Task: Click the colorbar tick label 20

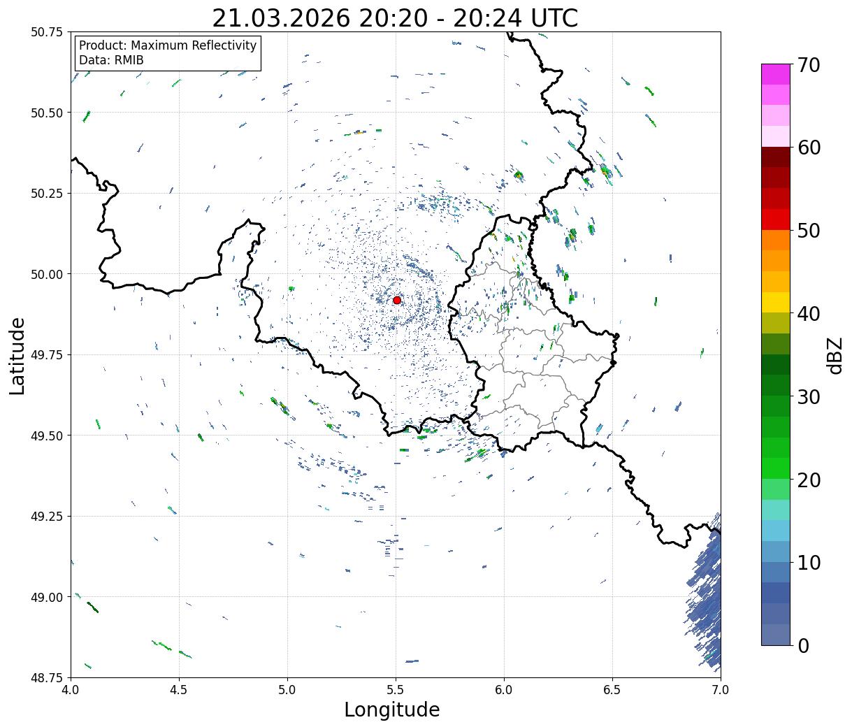Action: [x=809, y=480]
